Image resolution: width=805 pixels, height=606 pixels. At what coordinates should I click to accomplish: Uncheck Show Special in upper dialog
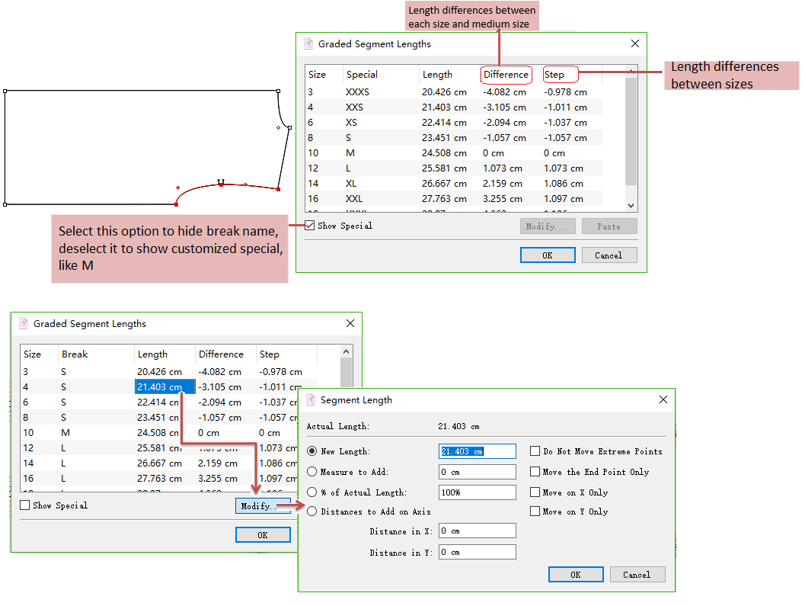point(309,226)
